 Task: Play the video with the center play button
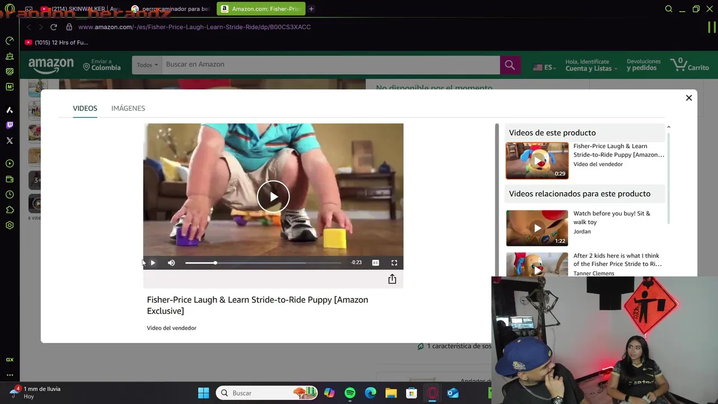[273, 196]
